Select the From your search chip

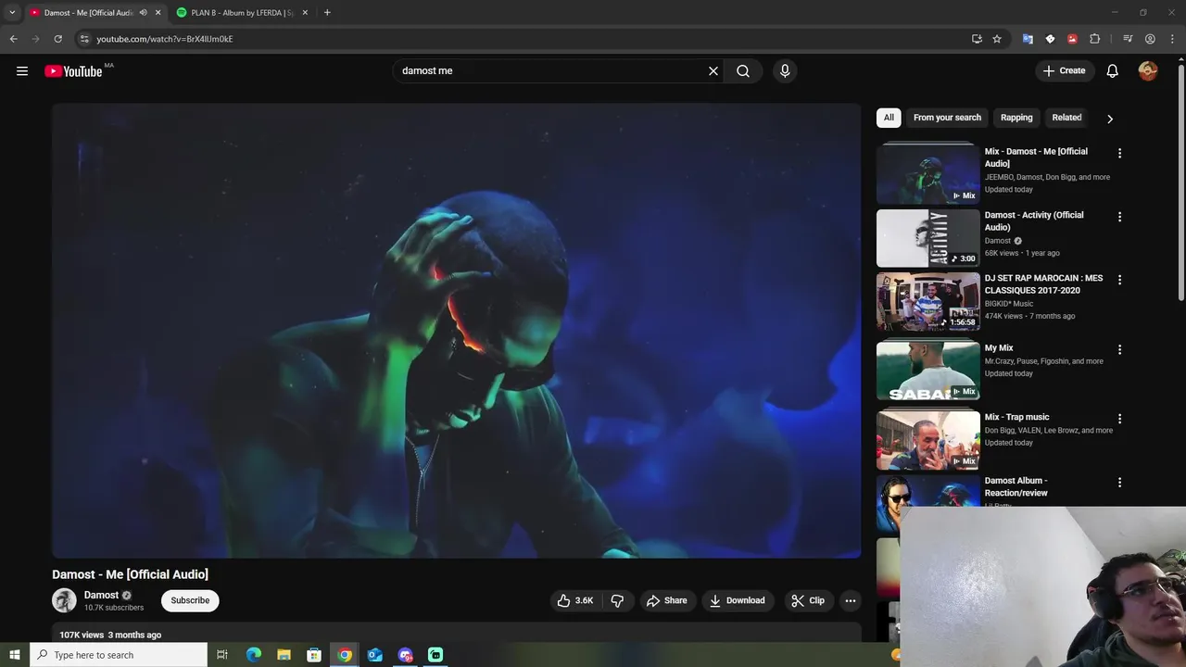947,118
